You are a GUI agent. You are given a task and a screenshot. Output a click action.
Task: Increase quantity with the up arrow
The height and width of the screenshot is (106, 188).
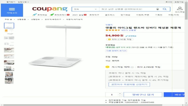[x=120, y=93]
